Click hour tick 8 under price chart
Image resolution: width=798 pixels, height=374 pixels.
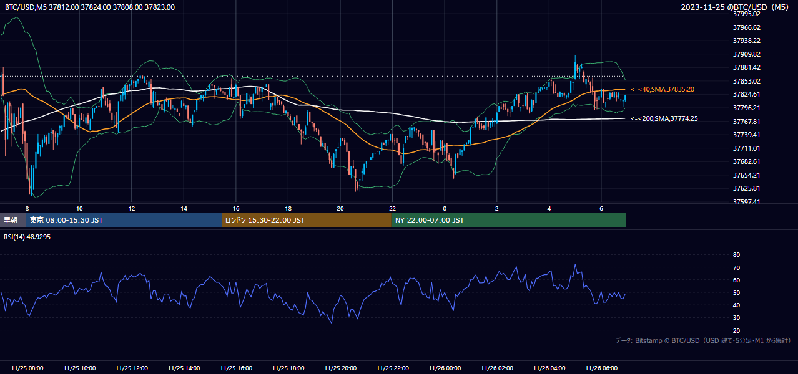(x=27, y=208)
